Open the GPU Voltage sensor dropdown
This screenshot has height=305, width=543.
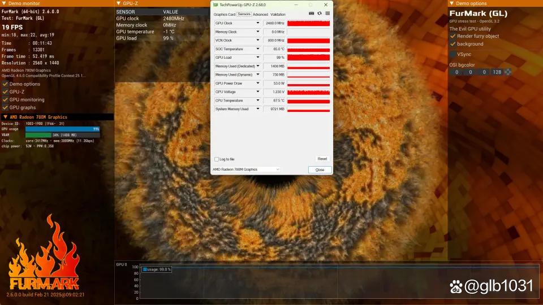(258, 91)
